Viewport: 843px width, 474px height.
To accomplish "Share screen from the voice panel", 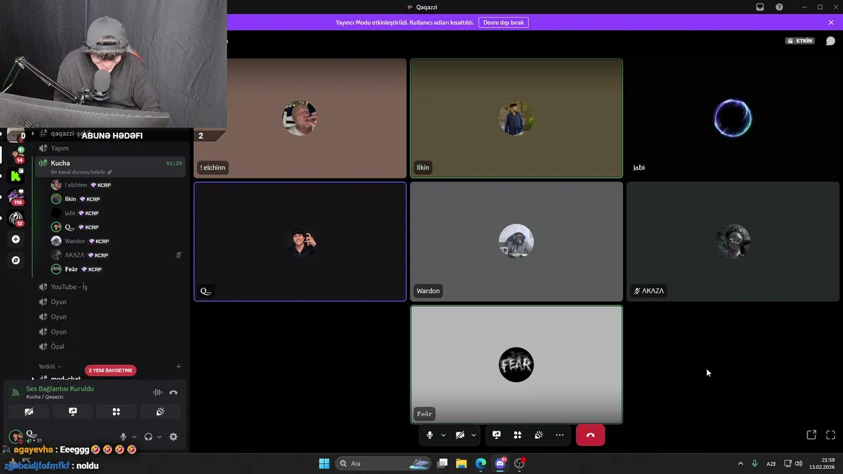I will (72, 411).
